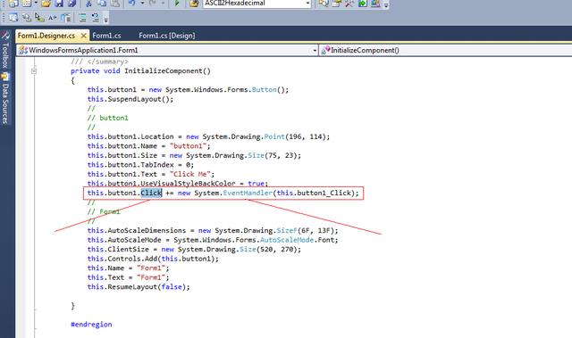The height and width of the screenshot is (338, 572).
Task: Click the third text editor toolbar icon
Action: [39, 17]
